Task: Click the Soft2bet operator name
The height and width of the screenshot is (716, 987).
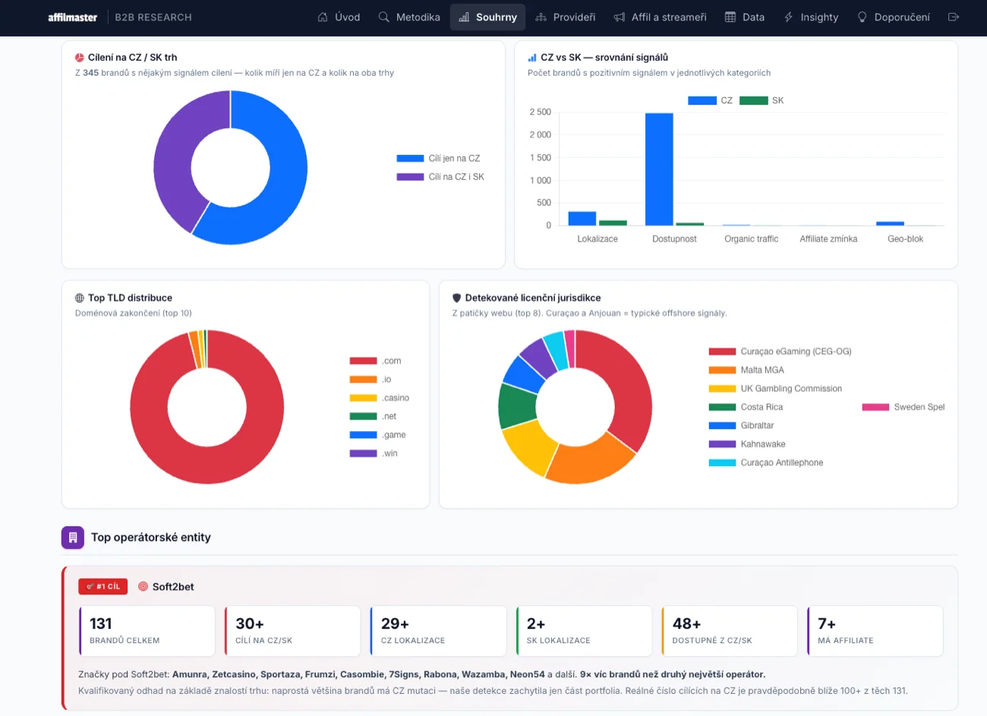Action: [173, 586]
